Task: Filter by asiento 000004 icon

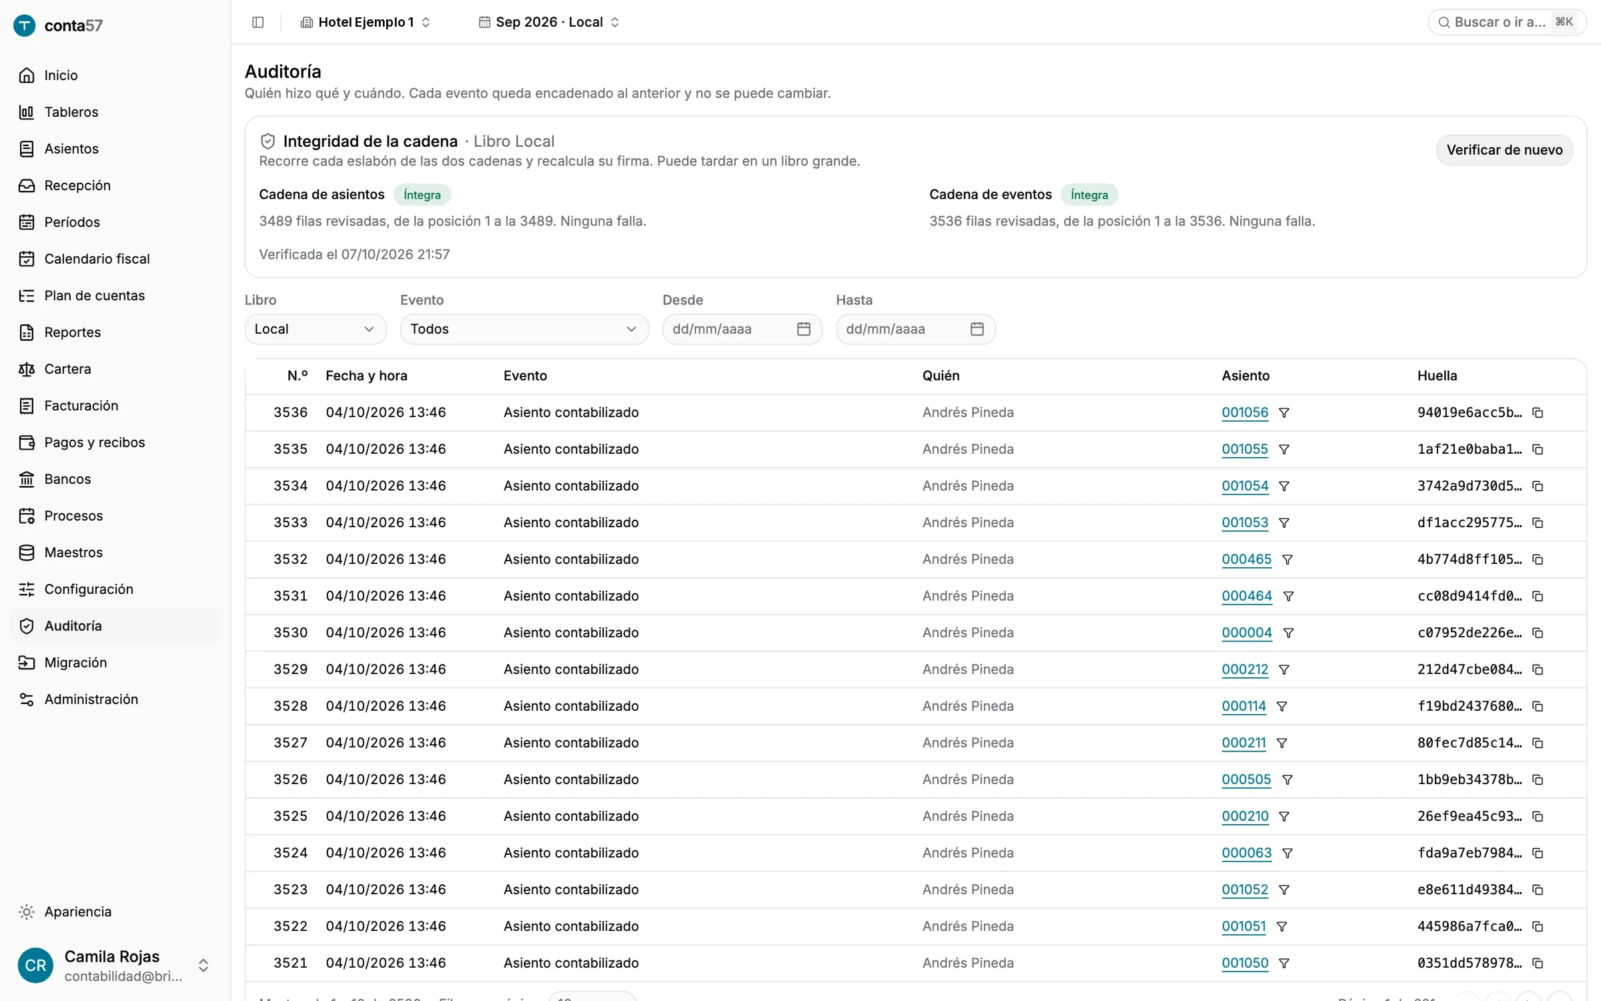Action: [x=1289, y=633]
